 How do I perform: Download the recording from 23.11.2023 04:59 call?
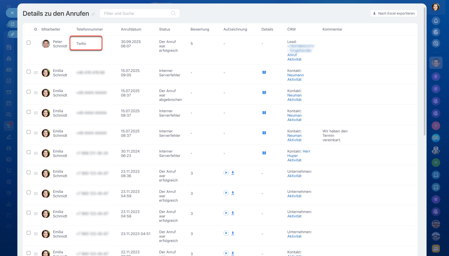click(x=233, y=193)
